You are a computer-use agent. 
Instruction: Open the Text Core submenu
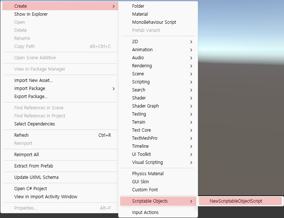(158, 130)
